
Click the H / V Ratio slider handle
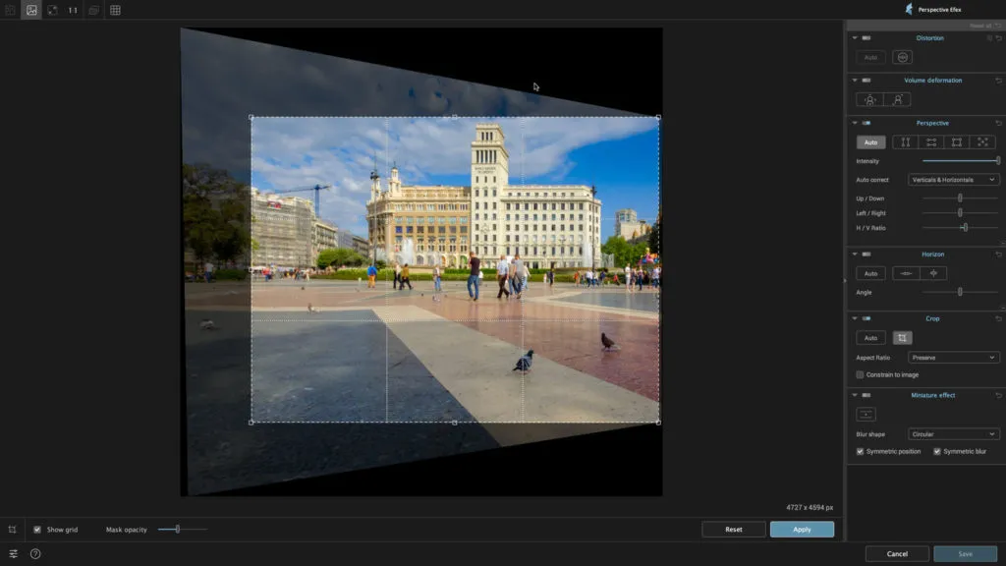coord(965,227)
